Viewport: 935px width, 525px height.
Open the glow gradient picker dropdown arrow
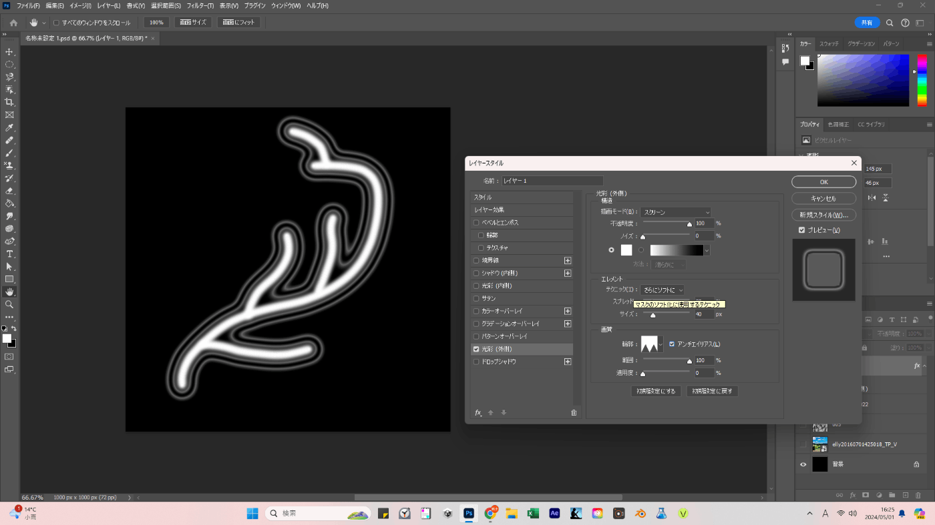pyautogui.click(x=707, y=250)
